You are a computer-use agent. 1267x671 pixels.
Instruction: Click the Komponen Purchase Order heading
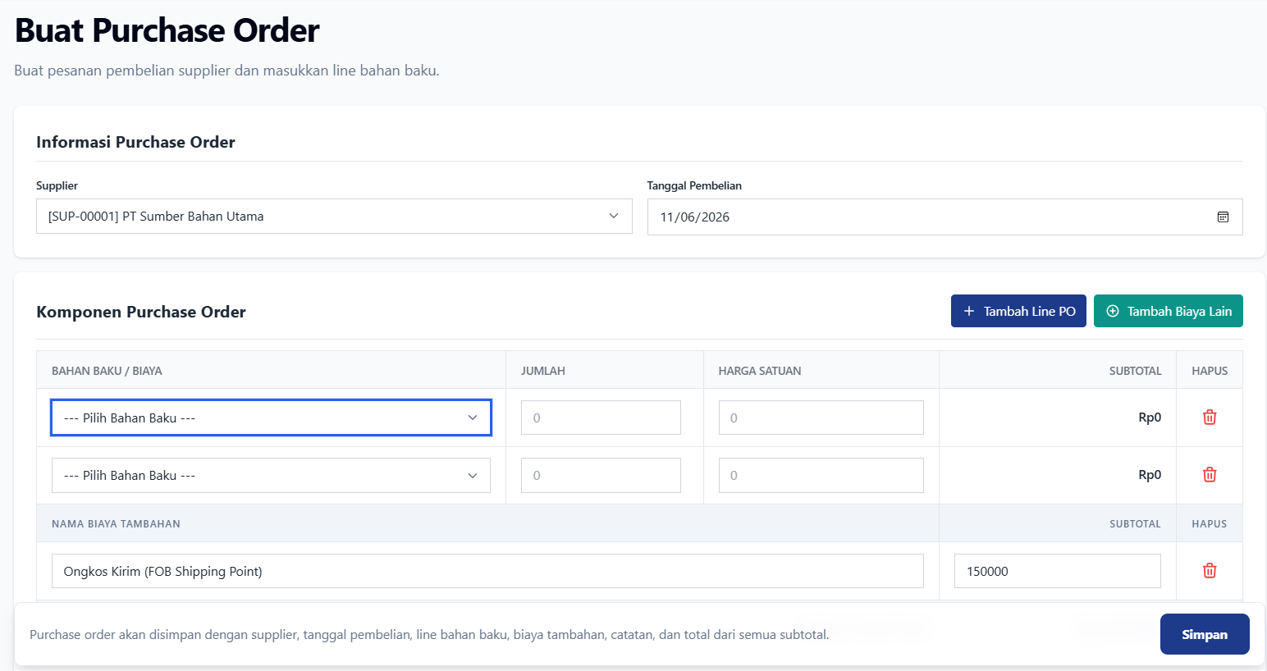click(x=141, y=312)
